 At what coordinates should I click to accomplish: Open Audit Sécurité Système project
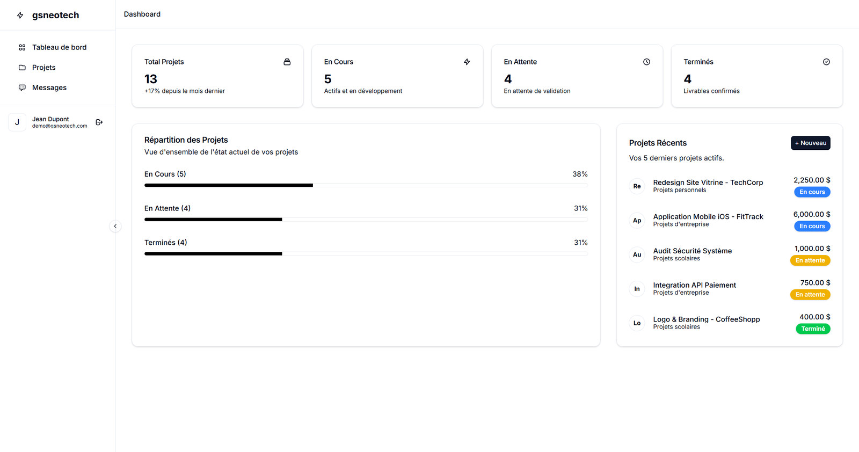pyautogui.click(x=692, y=251)
